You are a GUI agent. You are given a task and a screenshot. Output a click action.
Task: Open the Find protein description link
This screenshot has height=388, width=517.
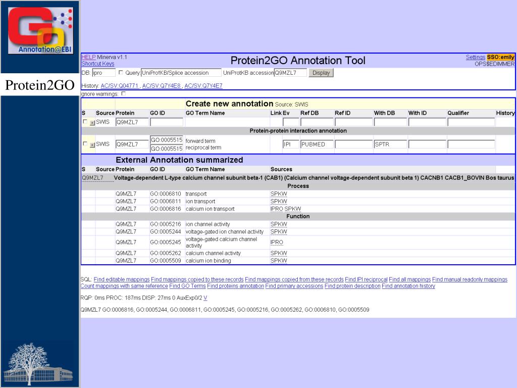[x=352, y=286]
